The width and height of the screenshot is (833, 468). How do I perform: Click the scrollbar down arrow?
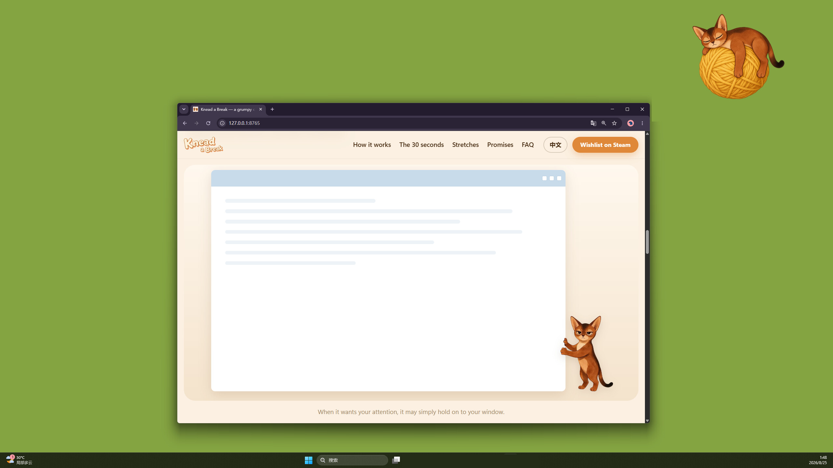(x=647, y=421)
